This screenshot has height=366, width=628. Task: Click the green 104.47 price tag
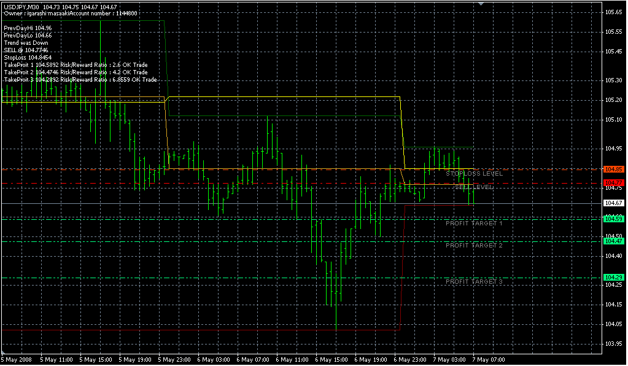613,241
